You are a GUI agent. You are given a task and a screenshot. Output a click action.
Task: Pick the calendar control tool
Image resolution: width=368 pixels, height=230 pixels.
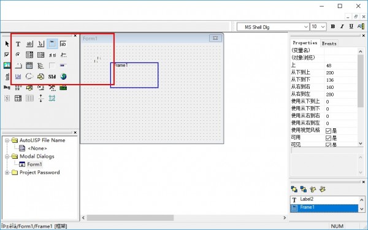tap(29, 66)
